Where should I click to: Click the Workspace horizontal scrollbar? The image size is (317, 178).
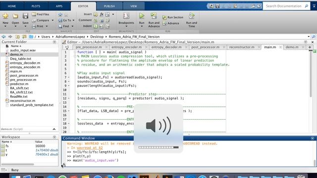tap(18, 164)
